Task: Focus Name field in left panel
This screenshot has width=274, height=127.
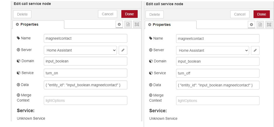Action: [85, 38]
